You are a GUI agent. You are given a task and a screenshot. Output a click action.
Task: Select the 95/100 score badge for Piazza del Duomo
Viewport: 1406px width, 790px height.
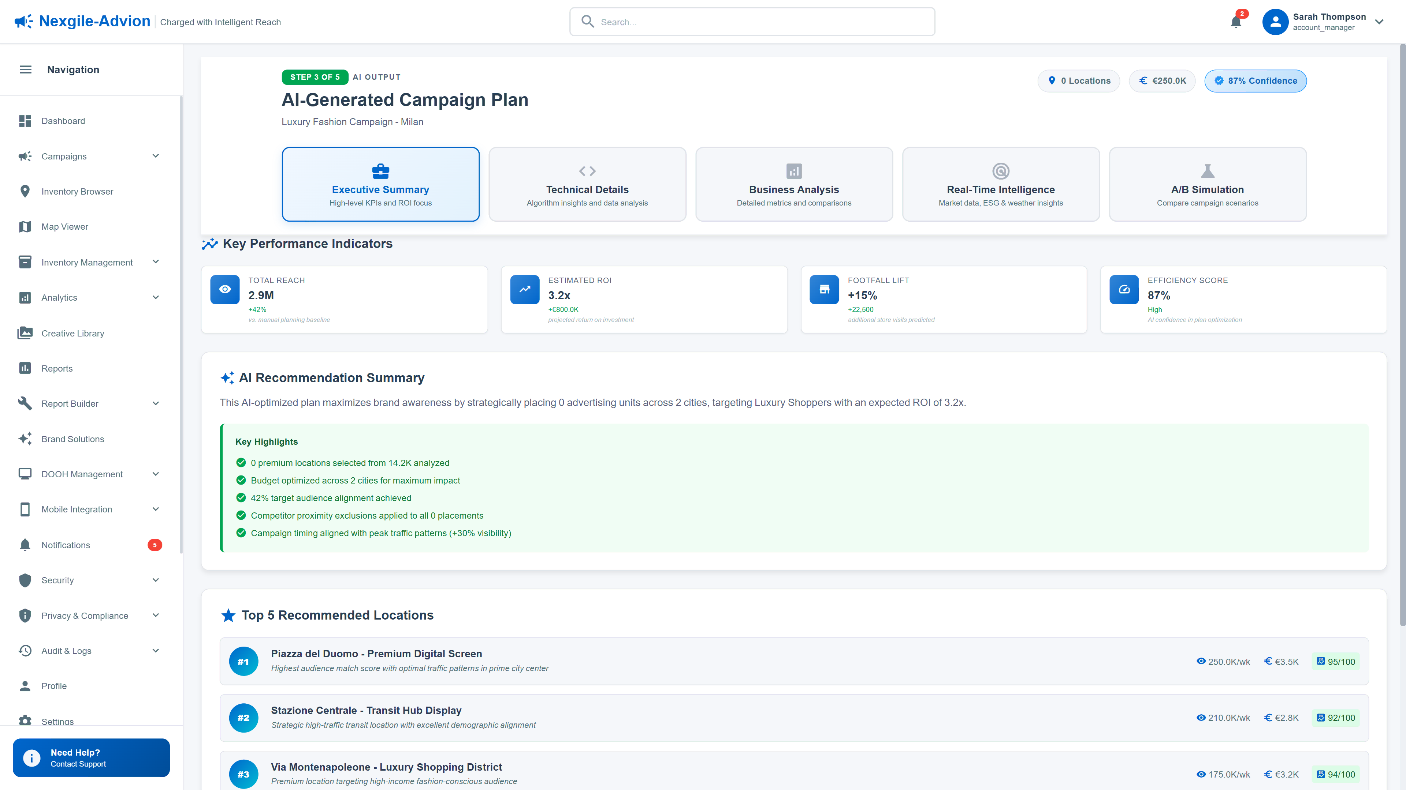click(x=1336, y=661)
